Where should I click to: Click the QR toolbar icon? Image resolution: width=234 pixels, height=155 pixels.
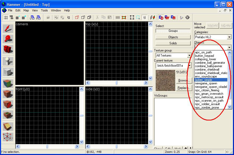coord(173,18)
